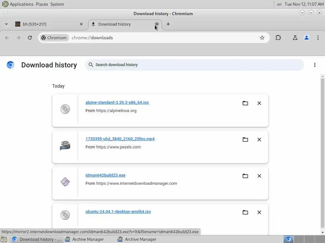Switch to the bh (535×217) tab

[x=48, y=24]
